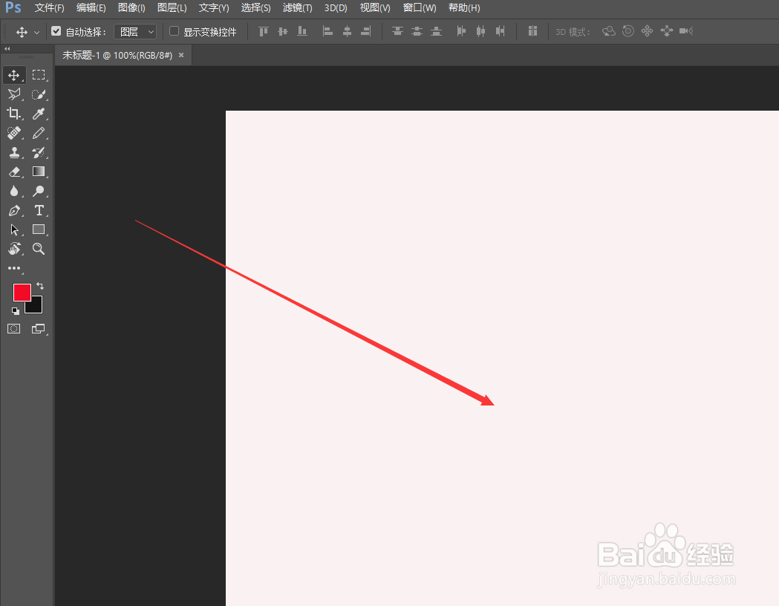Screen dimensions: 779x606
Task: Open the 文件(F) menu
Action: coord(49,8)
